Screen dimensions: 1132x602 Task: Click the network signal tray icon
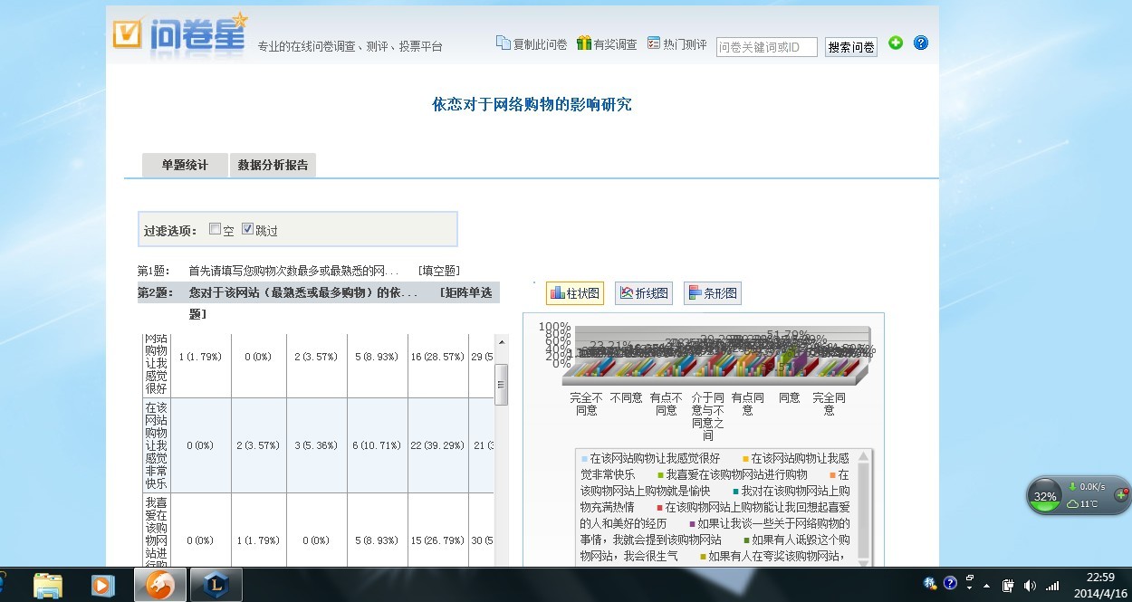tap(1052, 585)
